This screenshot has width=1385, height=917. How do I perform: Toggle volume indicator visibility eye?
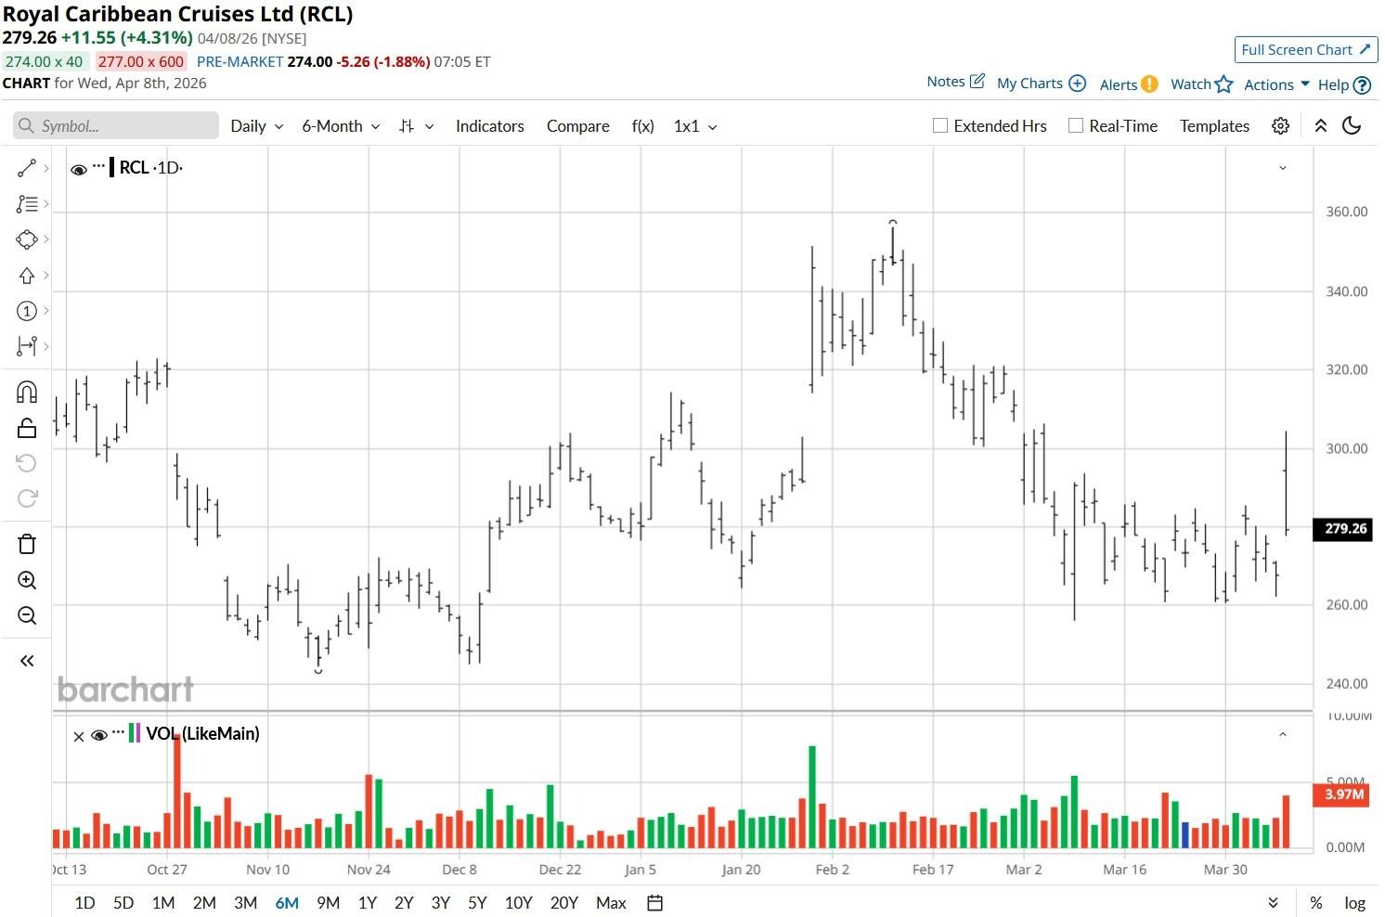pos(99,735)
